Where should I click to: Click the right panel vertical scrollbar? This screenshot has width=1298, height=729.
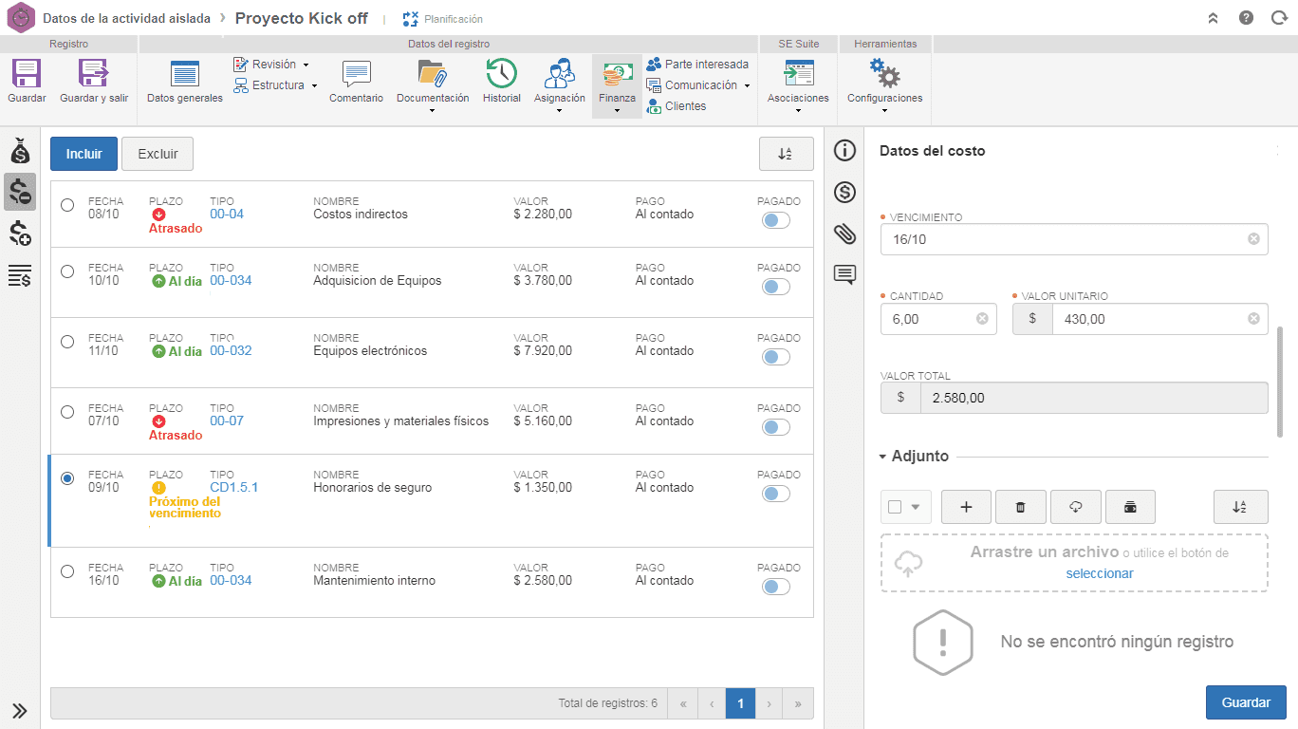point(1281,381)
